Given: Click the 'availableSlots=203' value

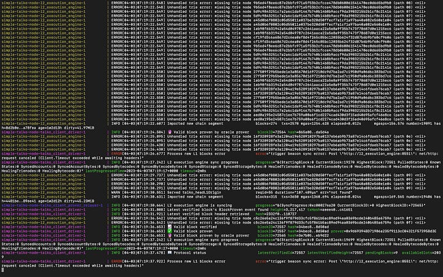Looking at the screenshot, I should 421,253.
